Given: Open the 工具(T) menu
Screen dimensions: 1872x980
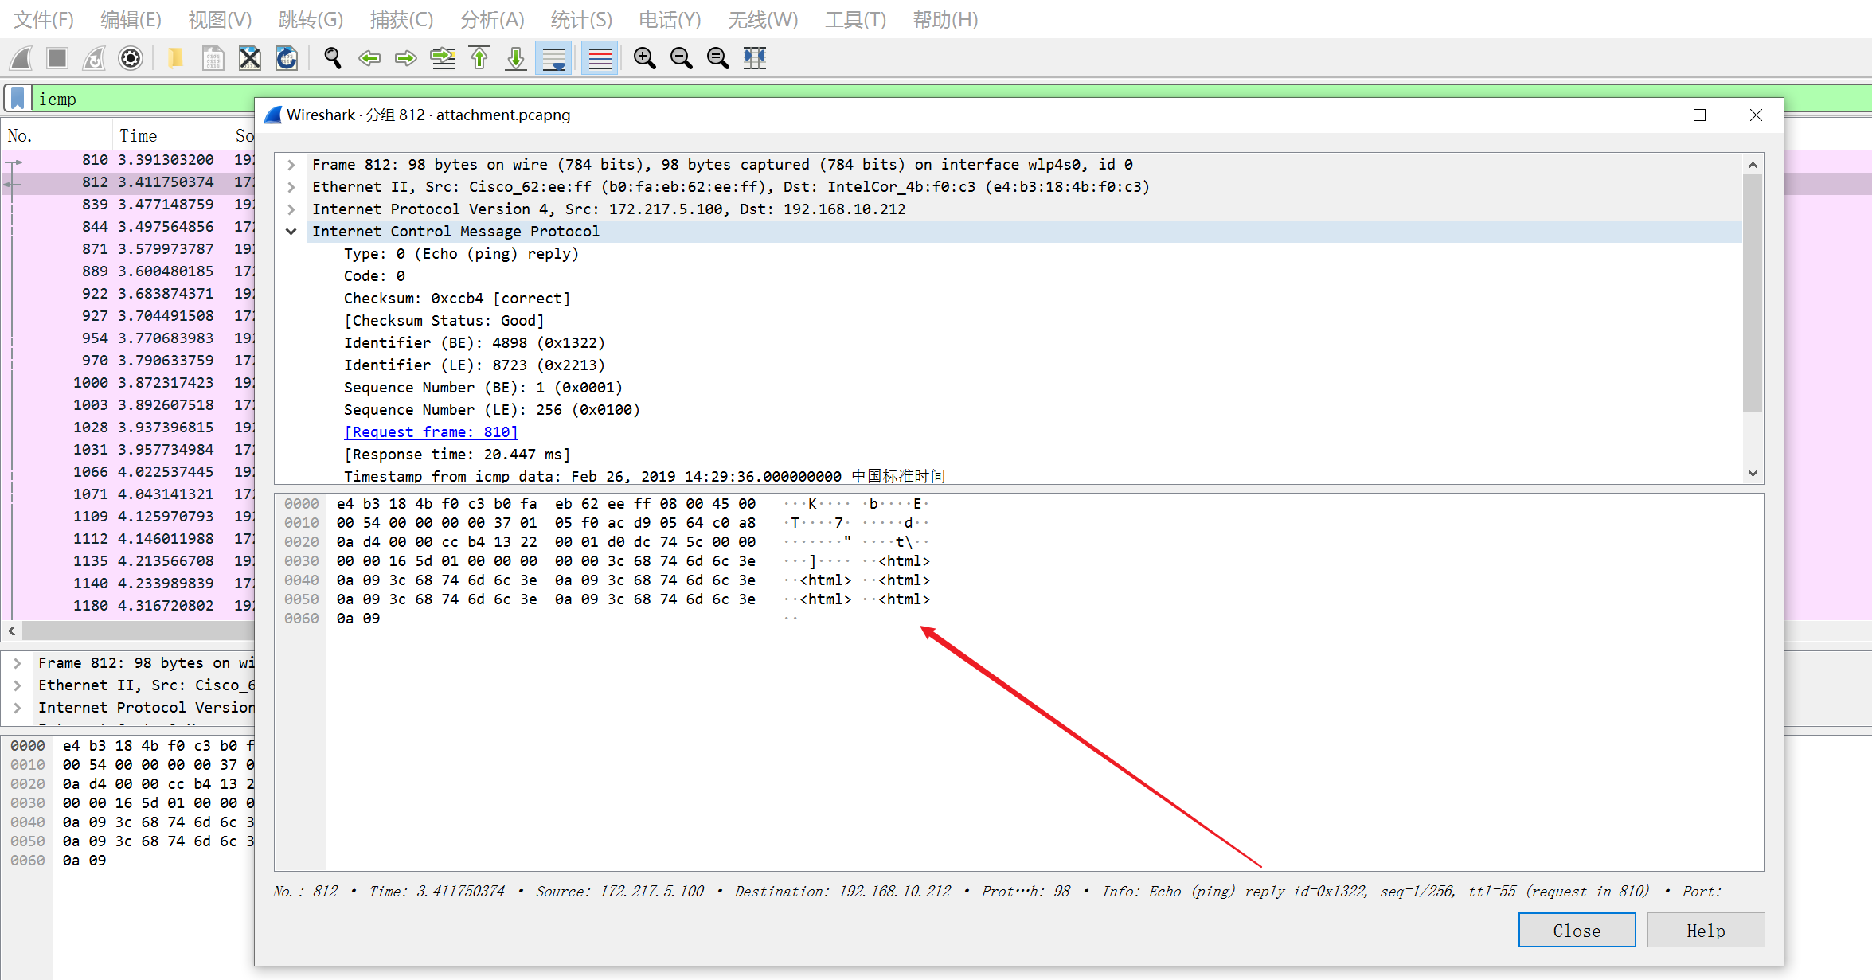Looking at the screenshot, I should [856, 19].
